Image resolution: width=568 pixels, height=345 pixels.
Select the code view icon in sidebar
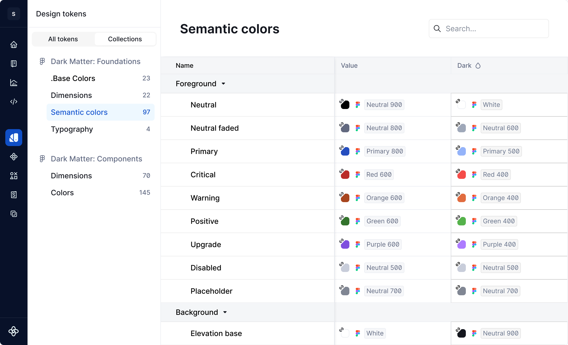click(13, 101)
